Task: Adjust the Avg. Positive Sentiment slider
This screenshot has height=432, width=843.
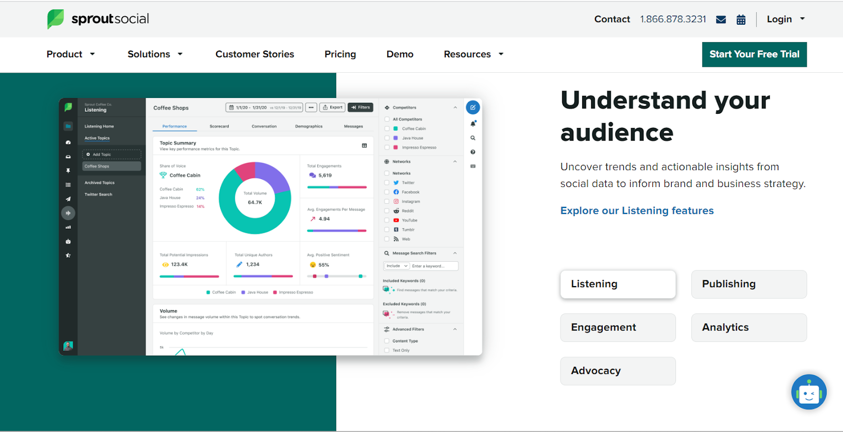Action: 337,276
